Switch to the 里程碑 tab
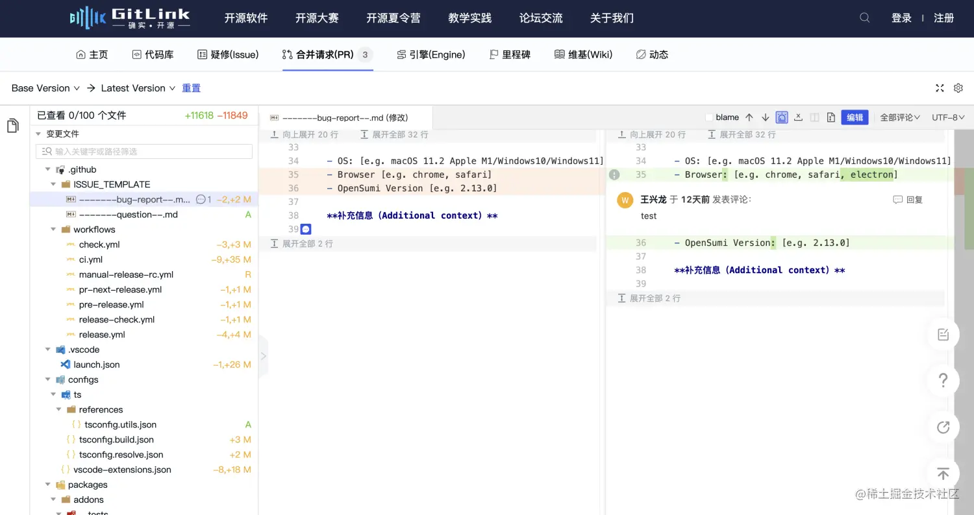 coord(510,54)
